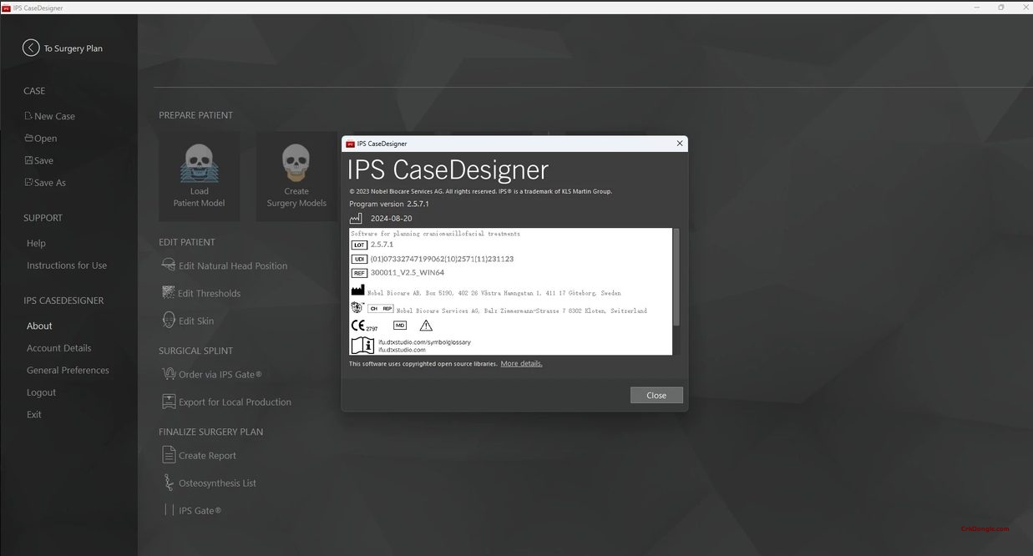Click the Osteosynthesis List icon

click(x=169, y=483)
